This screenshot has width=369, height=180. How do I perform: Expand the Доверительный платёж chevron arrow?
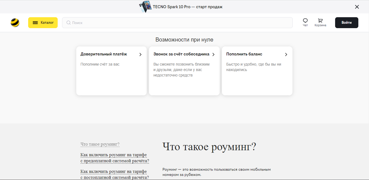140,54
